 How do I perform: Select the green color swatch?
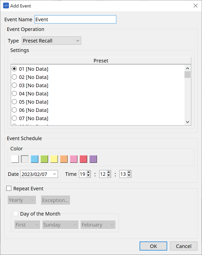(x=44, y=159)
